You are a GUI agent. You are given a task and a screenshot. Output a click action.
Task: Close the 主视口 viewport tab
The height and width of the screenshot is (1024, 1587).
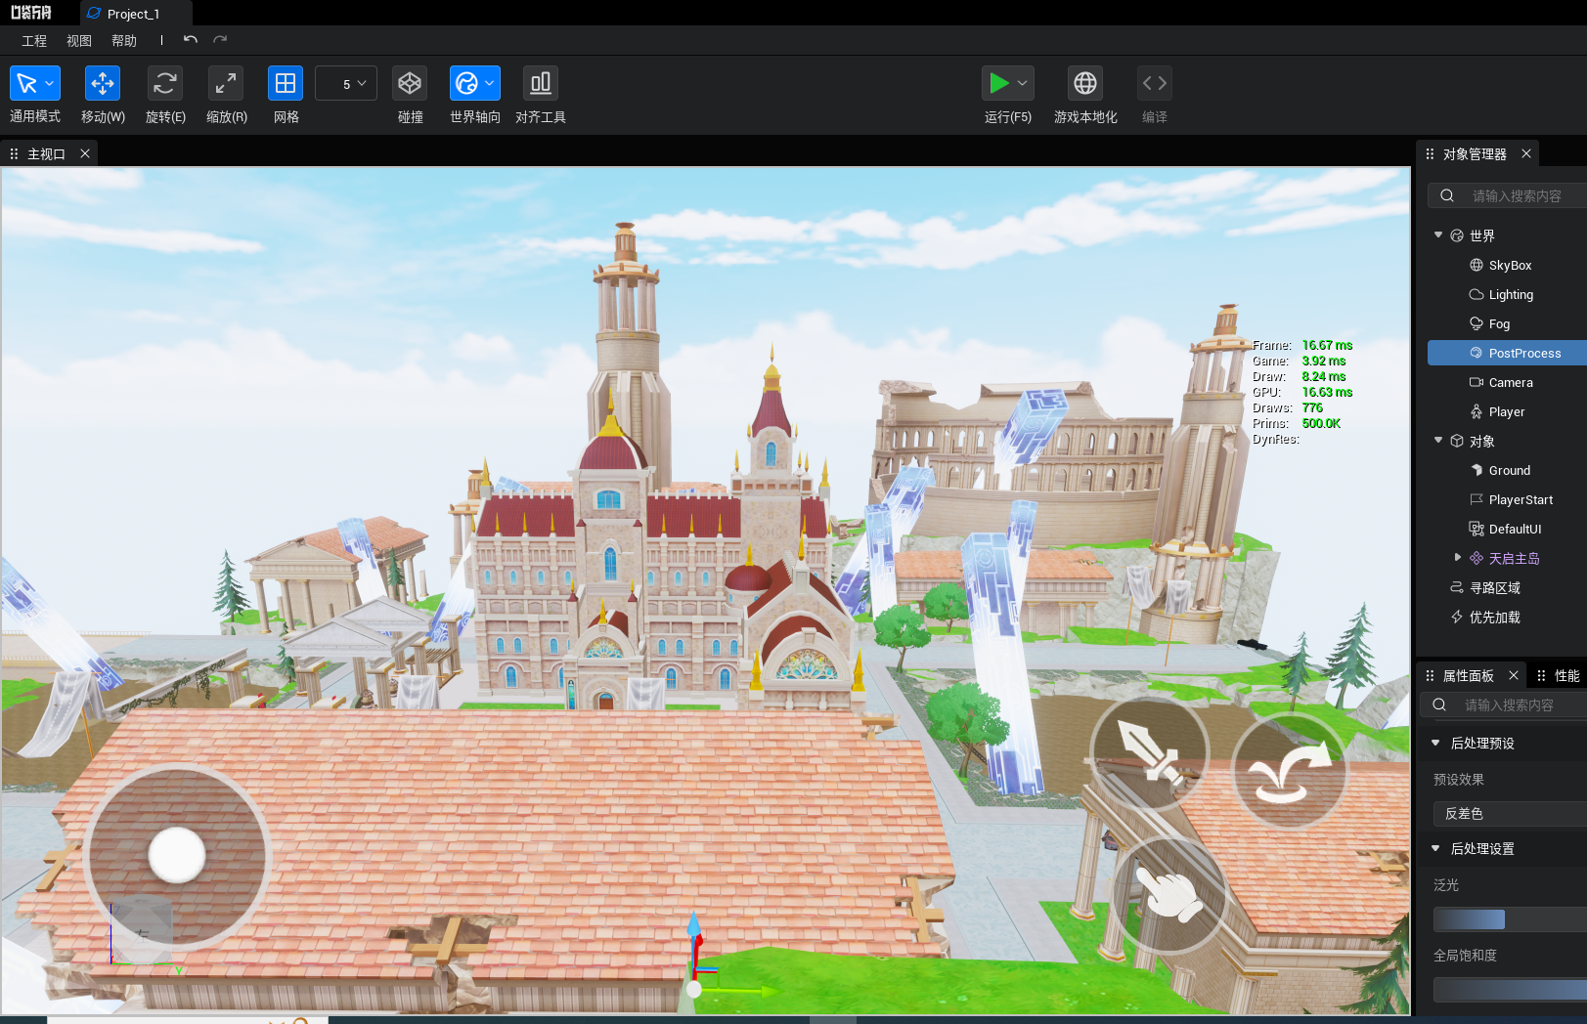pos(85,153)
